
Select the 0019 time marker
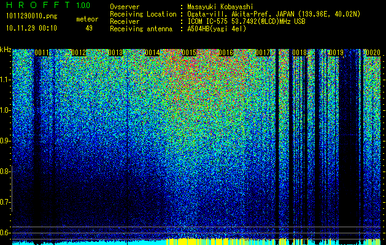[336, 53]
